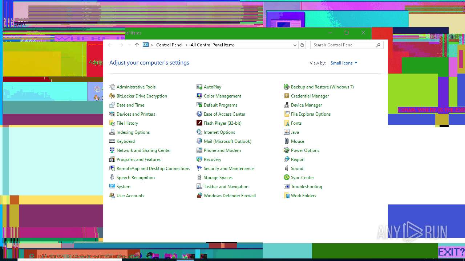Click Ease of Access Center icon
This screenshot has height=261, width=465.
click(x=199, y=114)
